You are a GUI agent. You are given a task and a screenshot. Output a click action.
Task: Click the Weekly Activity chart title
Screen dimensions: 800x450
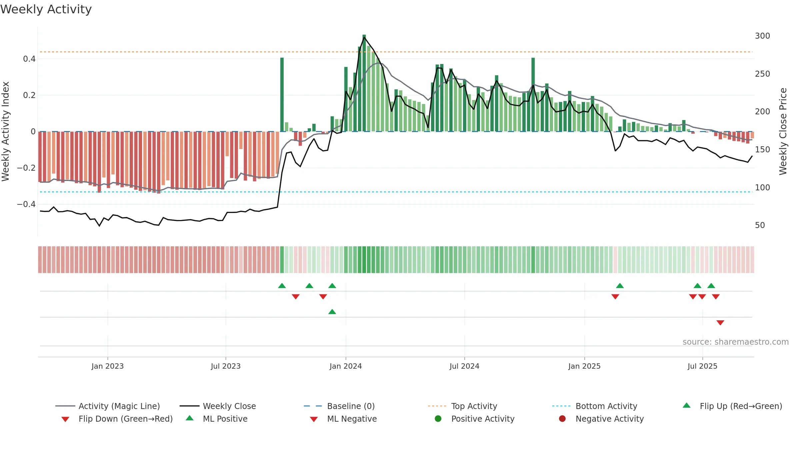(x=46, y=9)
